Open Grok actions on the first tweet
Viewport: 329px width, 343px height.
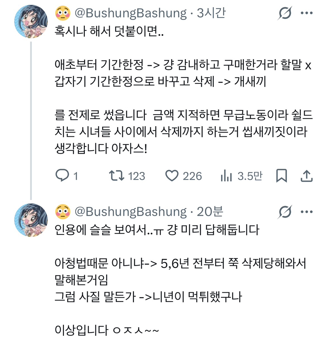[284, 13]
